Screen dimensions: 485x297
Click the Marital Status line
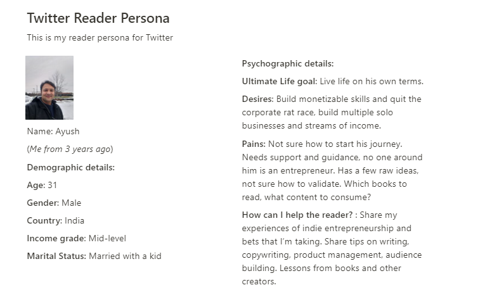click(x=94, y=256)
